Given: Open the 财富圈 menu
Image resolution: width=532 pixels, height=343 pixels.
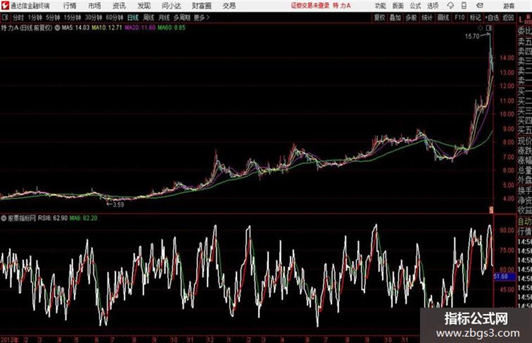Looking at the screenshot, I should tap(202, 6).
